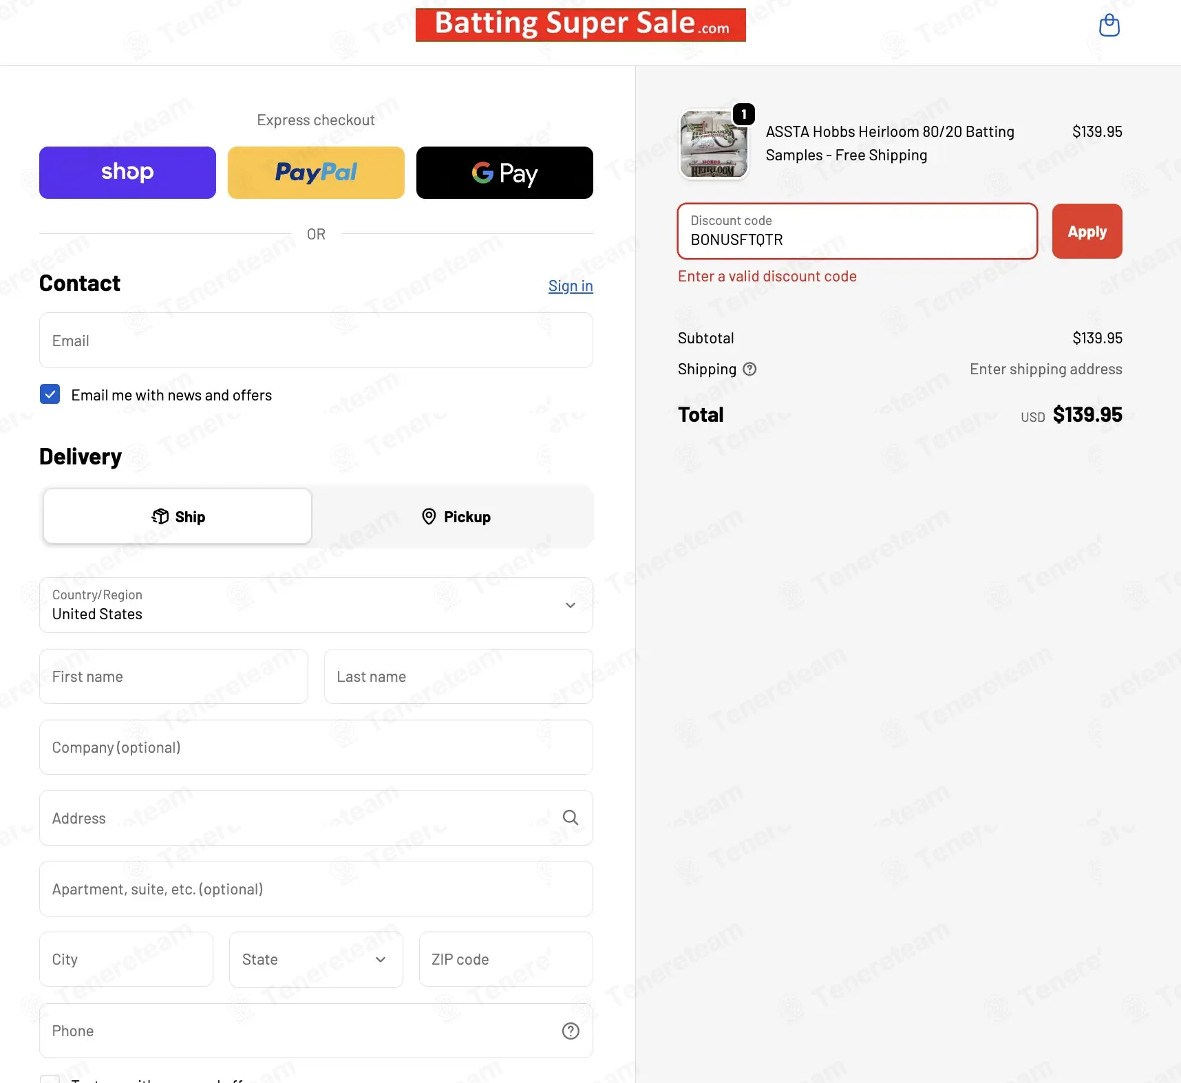1181x1083 pixels.
Task: Click the Phone field
Action: [x=316, y=1031]
